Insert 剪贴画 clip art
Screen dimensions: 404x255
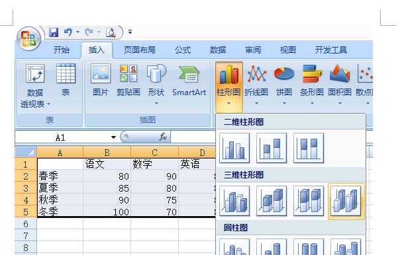pyautogui.click(x=128, y=80)
